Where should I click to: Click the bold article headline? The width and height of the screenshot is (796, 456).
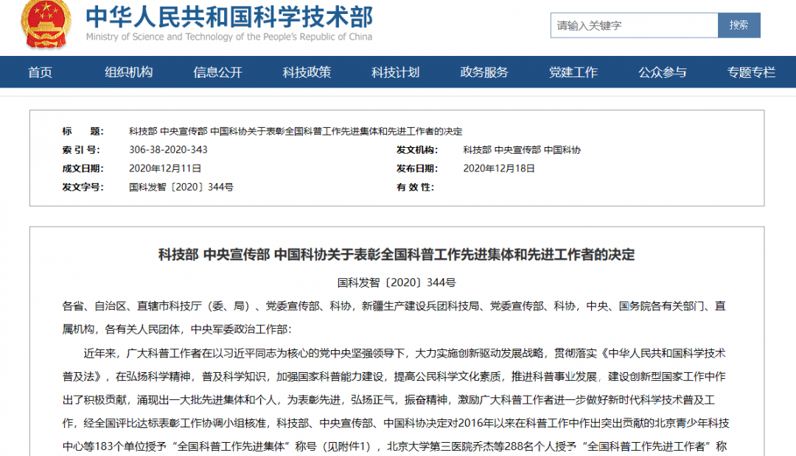coord(397,254)
